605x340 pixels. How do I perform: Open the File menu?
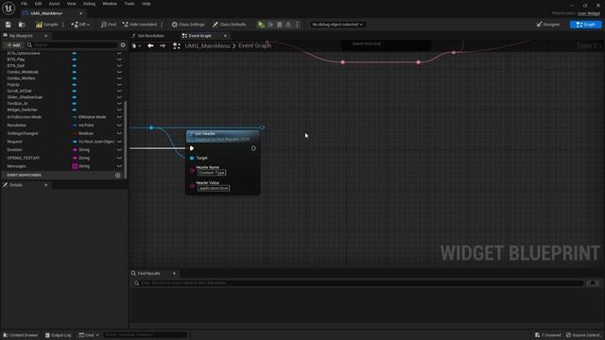point(24,4)
